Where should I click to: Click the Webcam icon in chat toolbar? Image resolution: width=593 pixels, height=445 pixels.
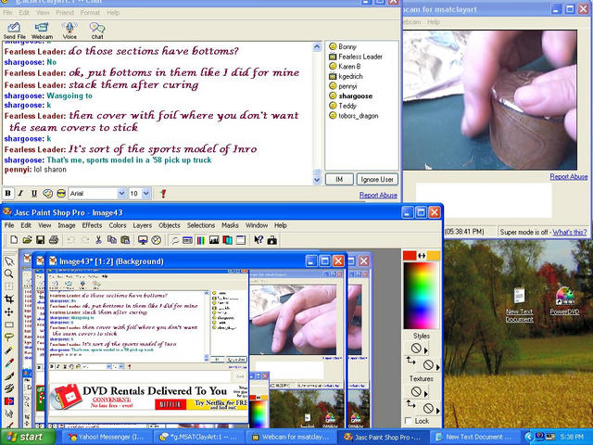pyautogui.click(x=42, y=31)
